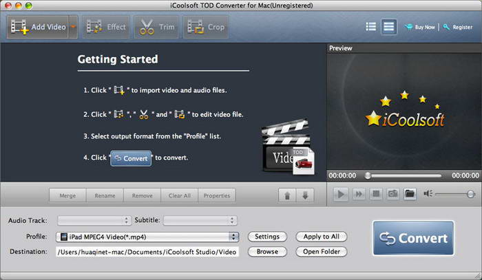Adjust the volume slider
Image resolution: width=482 pixels, height=280 pixels.
(455, 194)
